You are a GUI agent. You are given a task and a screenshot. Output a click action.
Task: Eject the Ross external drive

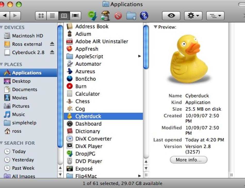coord(52,44)
